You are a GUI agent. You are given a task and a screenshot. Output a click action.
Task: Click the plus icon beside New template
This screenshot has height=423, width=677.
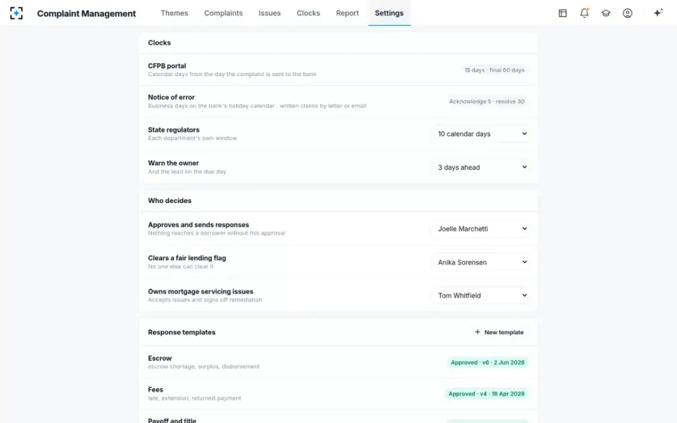point(477,332)
